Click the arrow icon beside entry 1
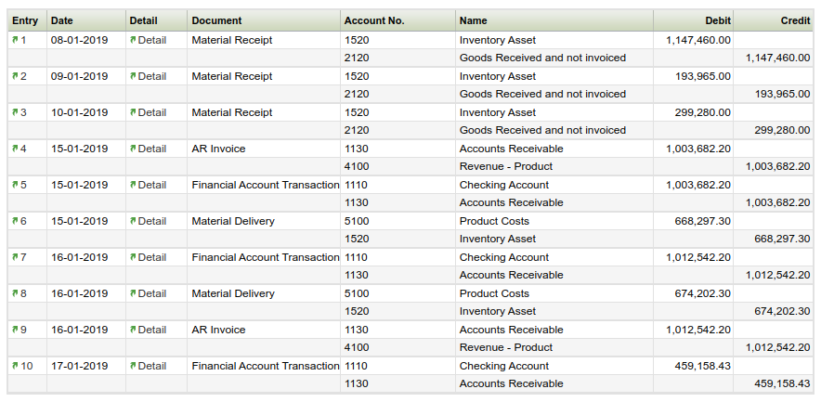This screenshot has width=821, height=402. pos(15,40)
